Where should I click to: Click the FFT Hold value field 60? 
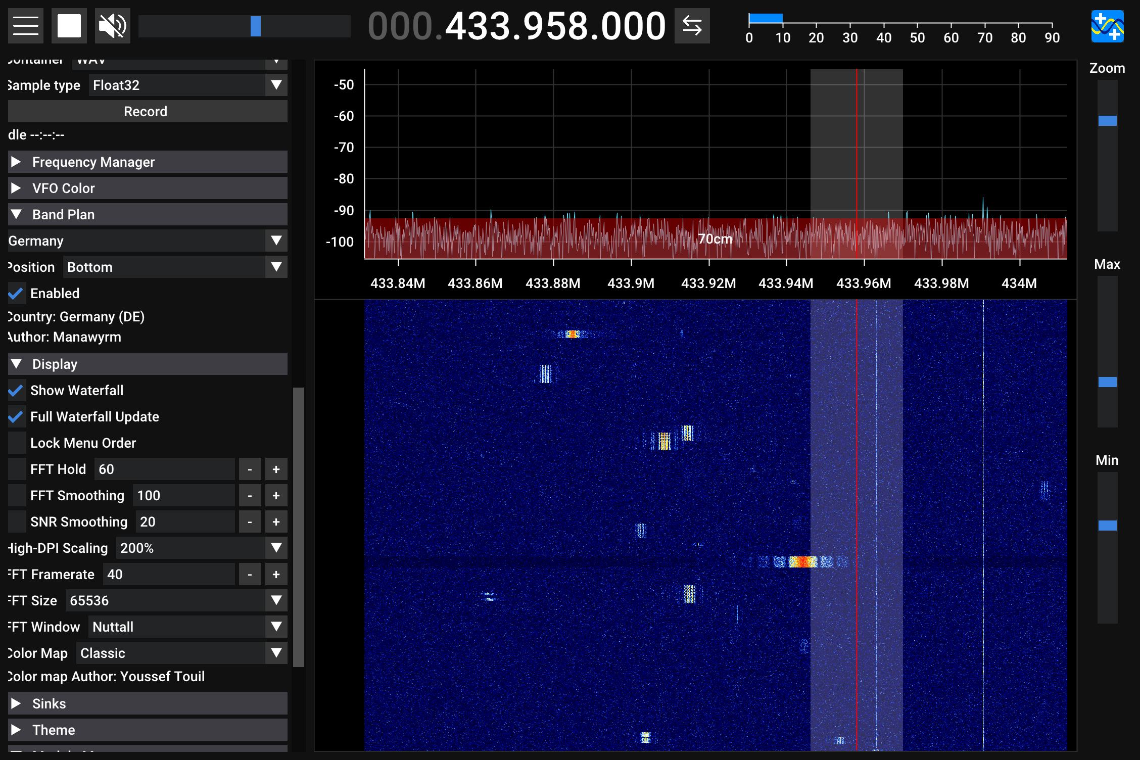[x=164, y=469]
